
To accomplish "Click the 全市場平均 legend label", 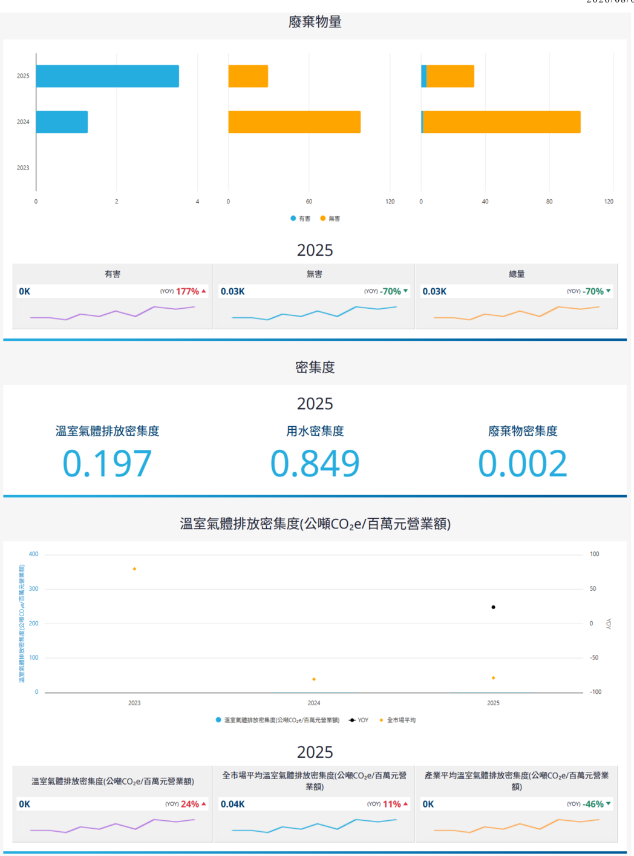I will 401,720.
